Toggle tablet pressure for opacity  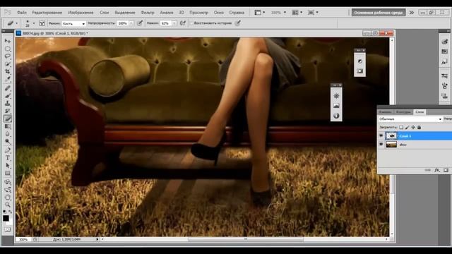click(x=140, y=23)
